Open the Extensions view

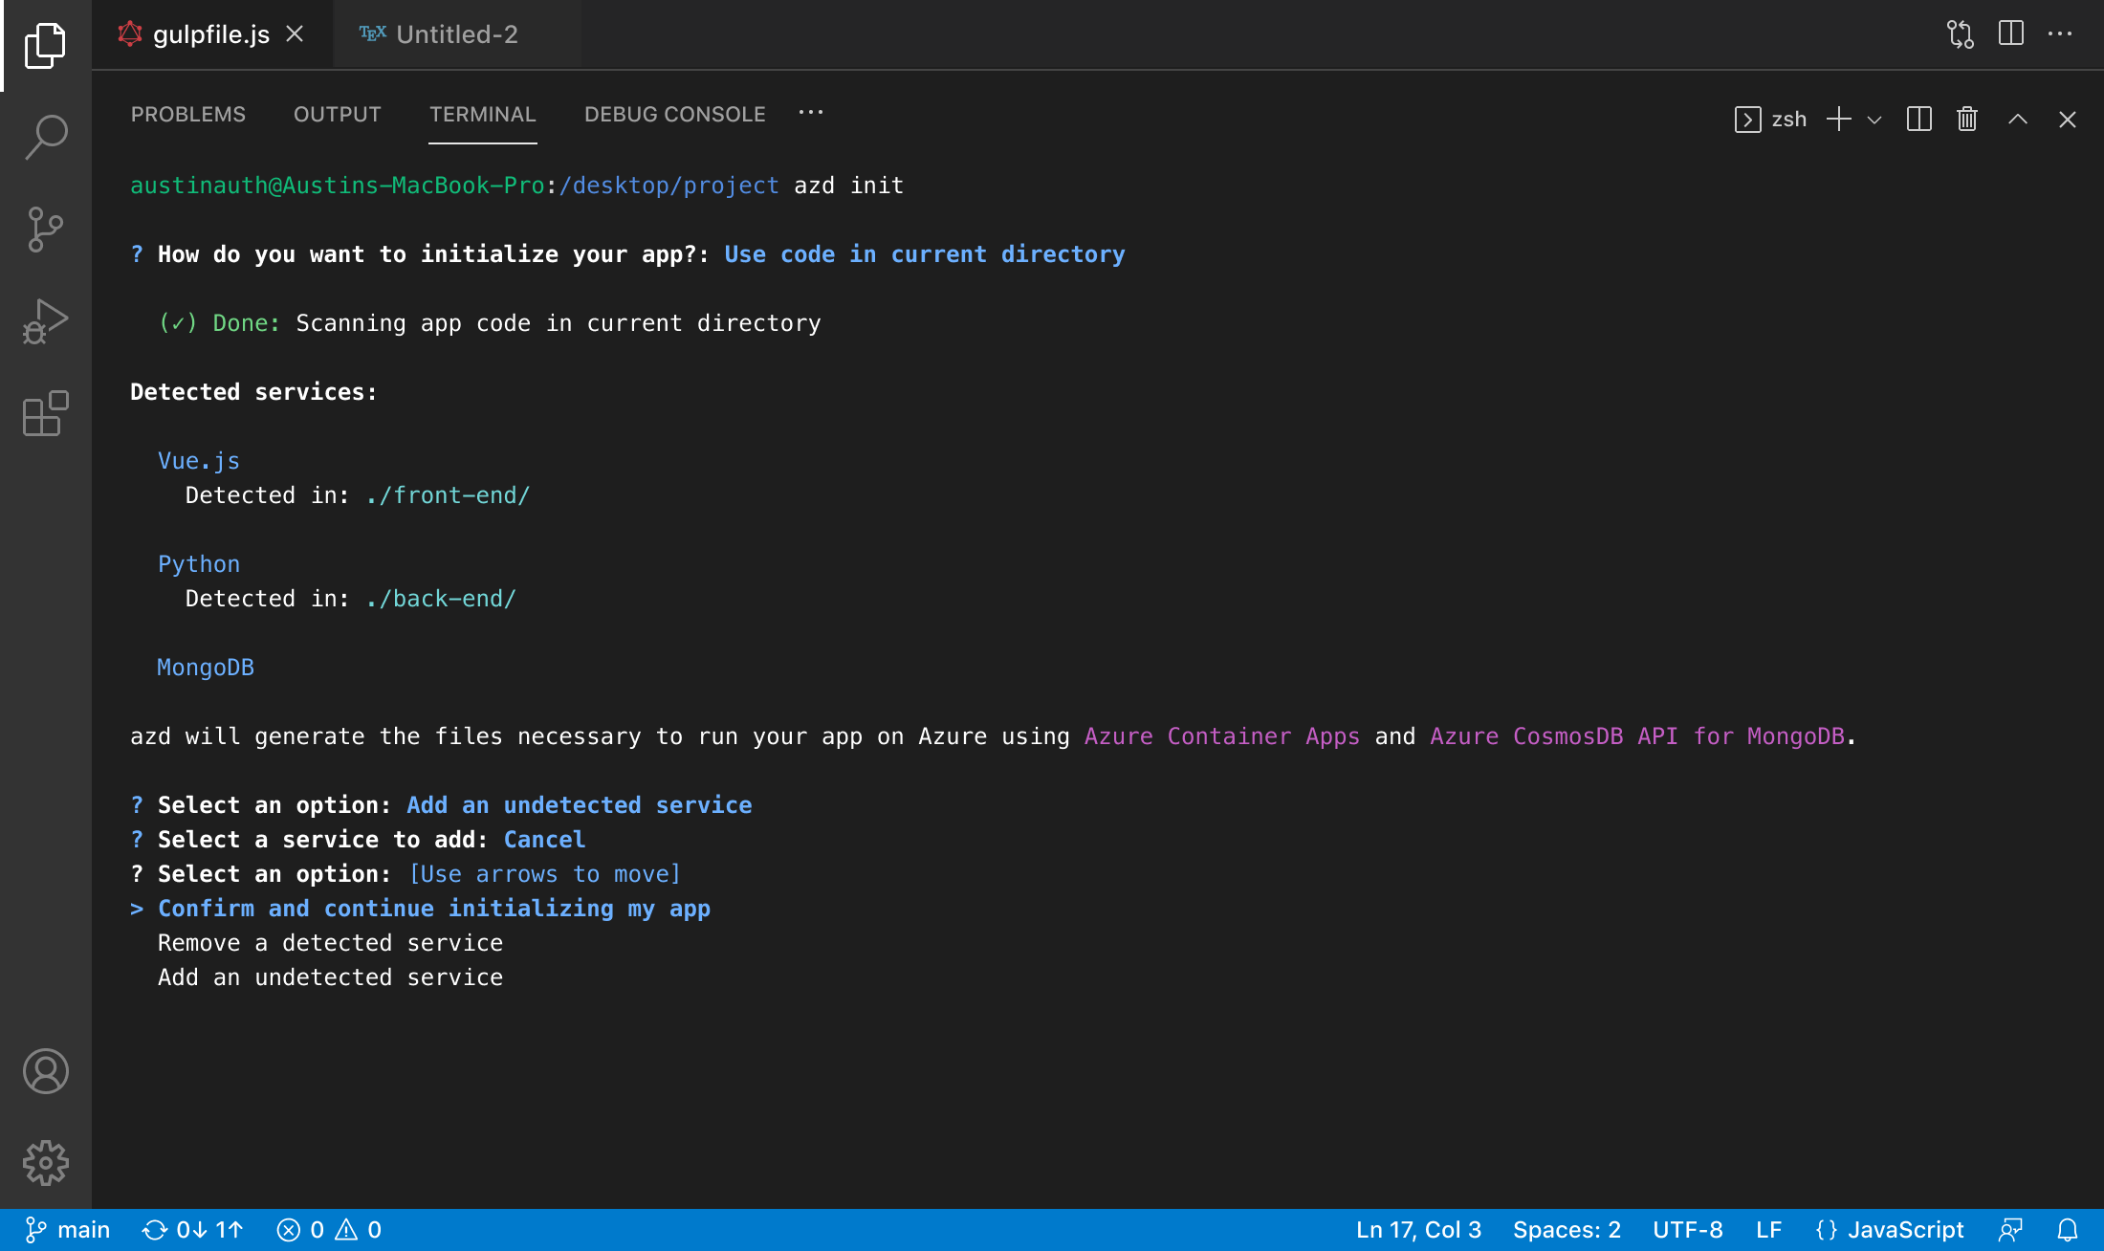coord(45,413)
